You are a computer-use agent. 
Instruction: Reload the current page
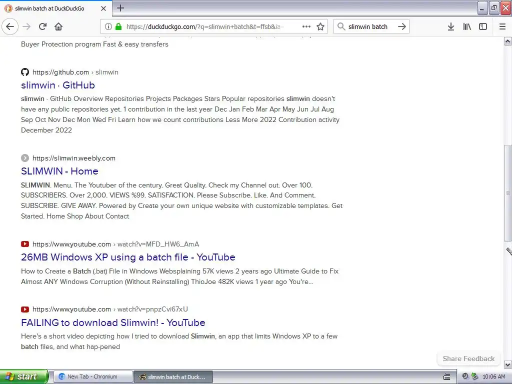[43, 26]
